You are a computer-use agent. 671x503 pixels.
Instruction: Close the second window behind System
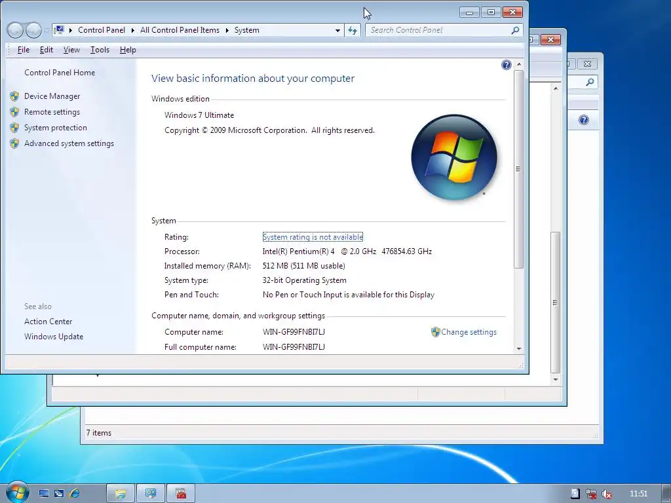coord(550,40)
